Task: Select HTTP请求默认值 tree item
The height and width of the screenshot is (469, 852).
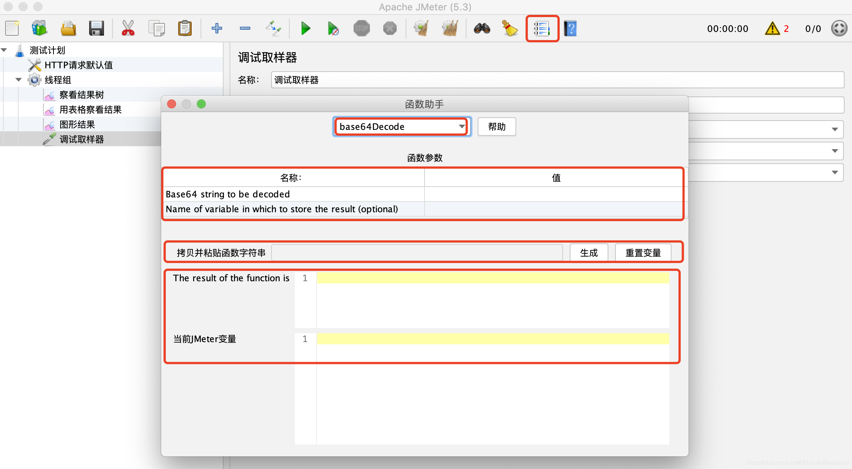Action: click(78, 65)
